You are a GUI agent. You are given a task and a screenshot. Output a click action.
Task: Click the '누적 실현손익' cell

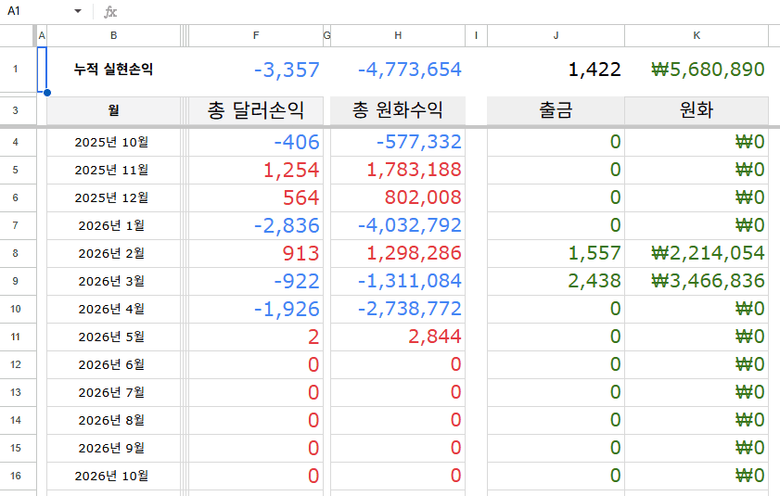click(x=113, y=70)
